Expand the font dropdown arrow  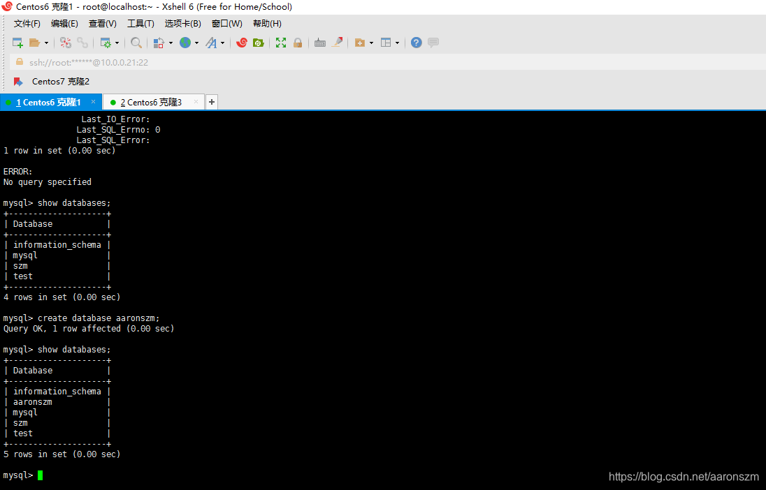222,43
